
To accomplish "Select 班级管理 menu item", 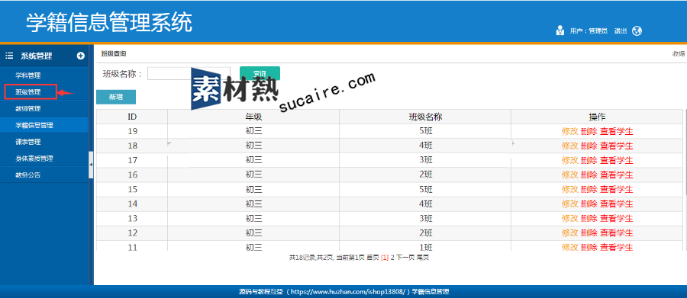I will coord(28,92).
